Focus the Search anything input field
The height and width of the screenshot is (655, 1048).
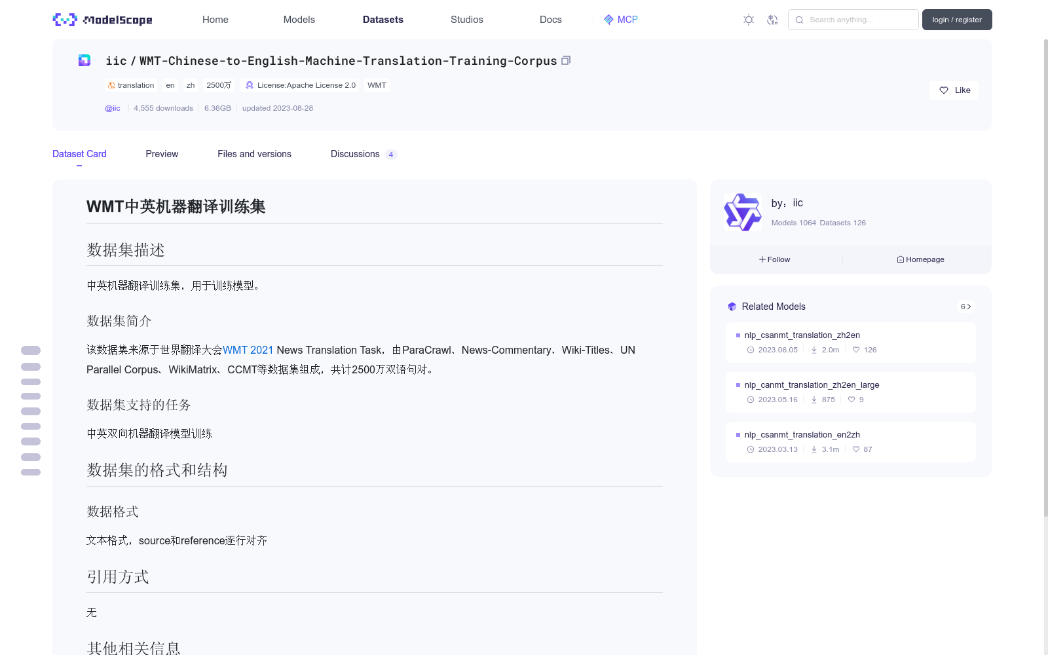coord(853,20)
